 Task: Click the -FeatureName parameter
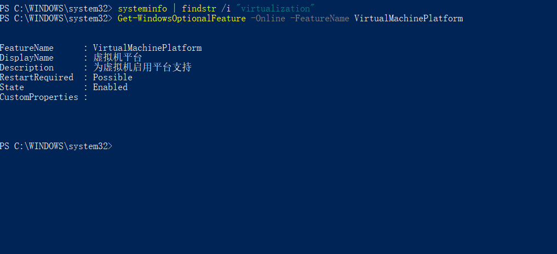click(320, 19)
